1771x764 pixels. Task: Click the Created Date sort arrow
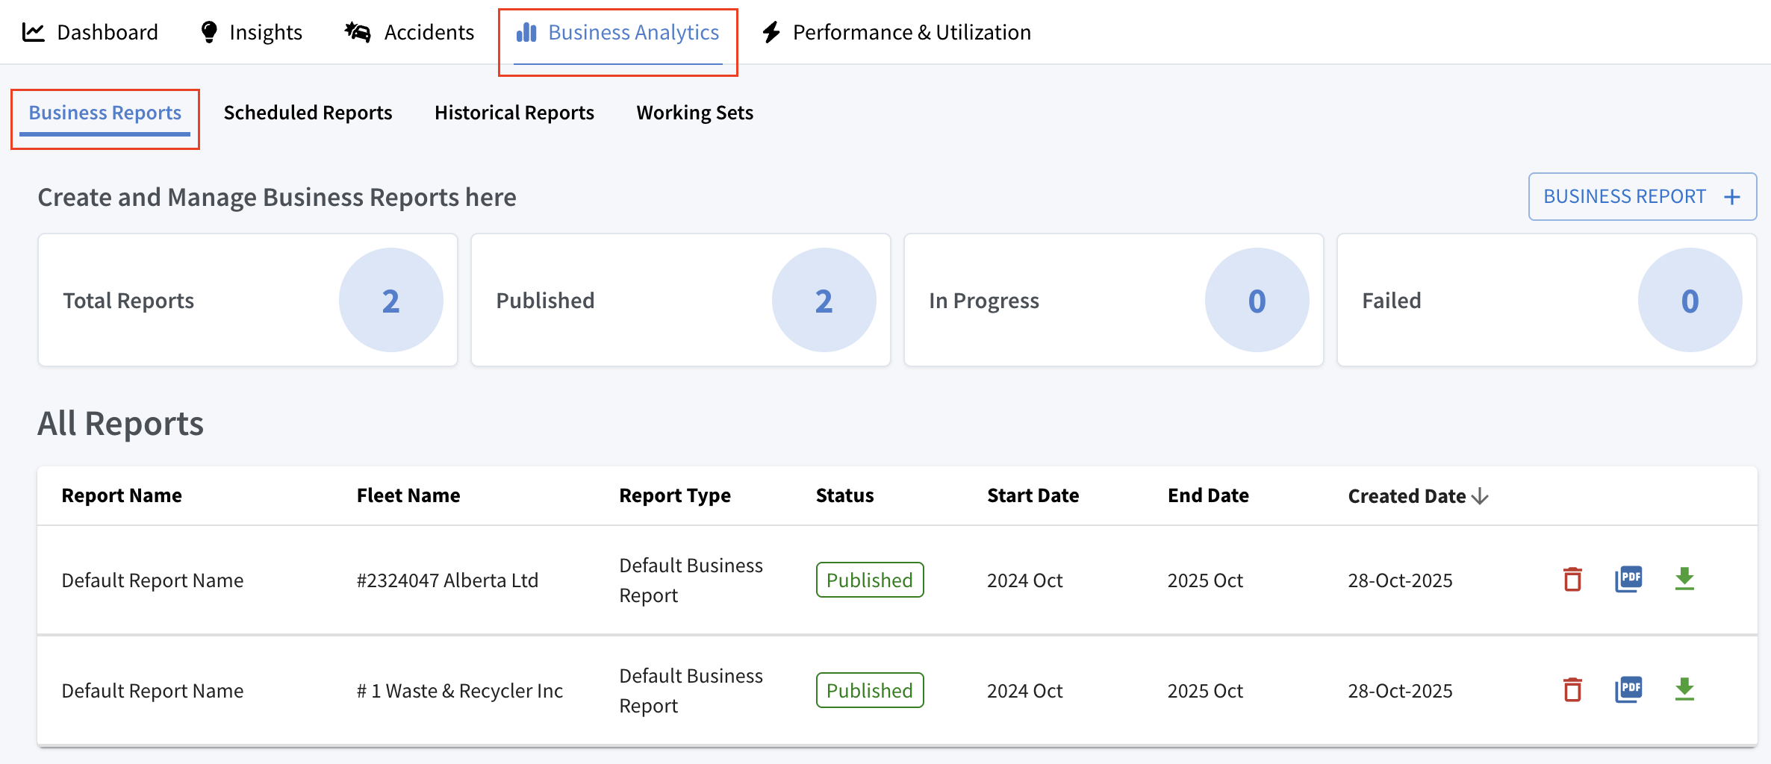1480,496
